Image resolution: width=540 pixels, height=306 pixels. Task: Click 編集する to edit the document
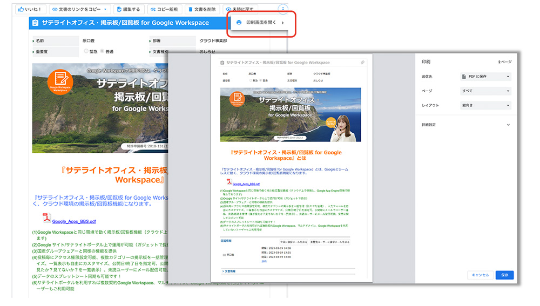click(129, 9)
